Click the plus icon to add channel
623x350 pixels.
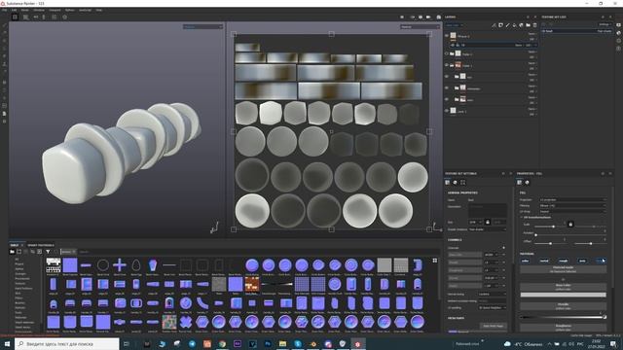pos(503,248)
